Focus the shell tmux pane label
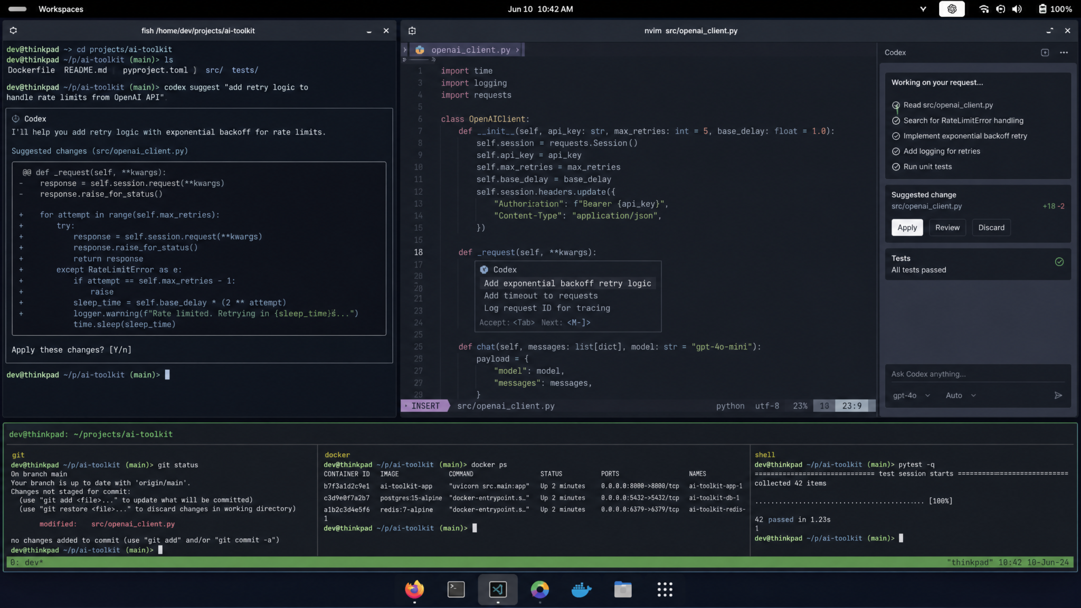The width and height of the screenshot is (1081, 608). point(764,455)
